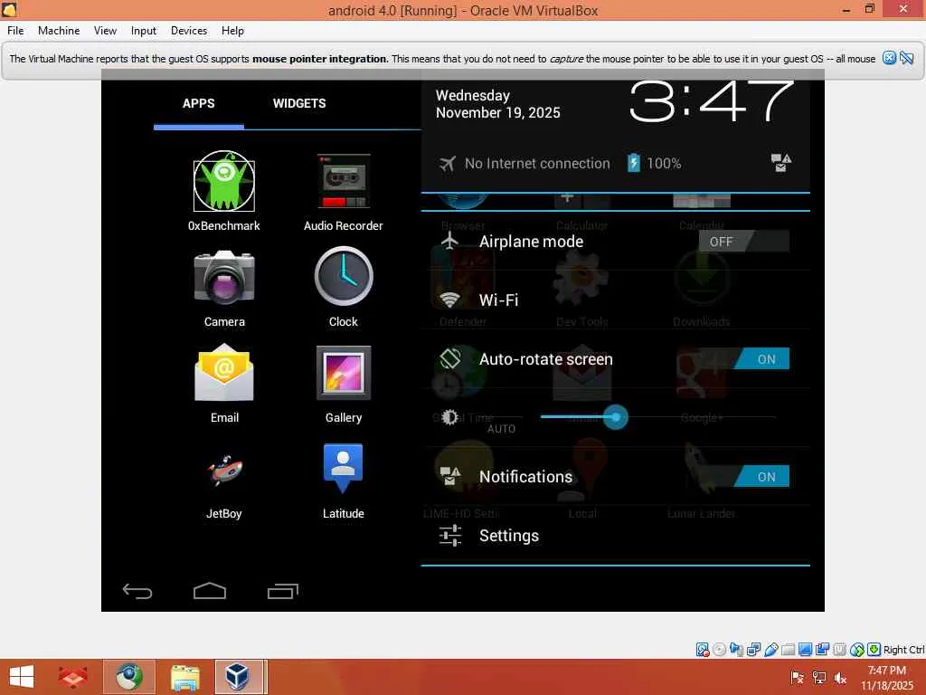The width and height of the screenshot is (926, 695).
Task: Open the Windows Start button
Action: click(x=22, y=677)
